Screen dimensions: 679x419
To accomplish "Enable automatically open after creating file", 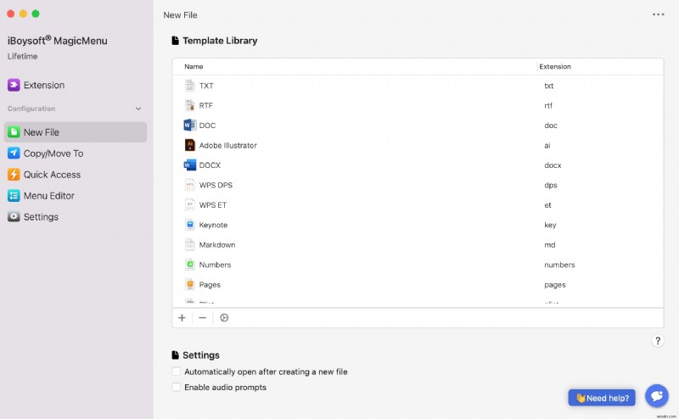I will coord(177,372).
